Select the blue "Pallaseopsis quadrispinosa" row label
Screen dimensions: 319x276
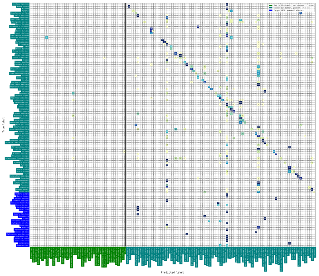click(18, 234)
